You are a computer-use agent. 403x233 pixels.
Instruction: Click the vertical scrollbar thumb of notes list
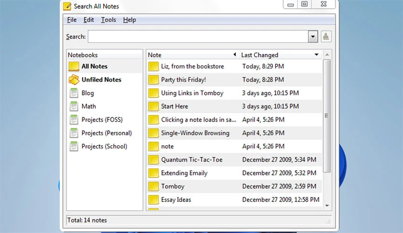pos(327,116)
